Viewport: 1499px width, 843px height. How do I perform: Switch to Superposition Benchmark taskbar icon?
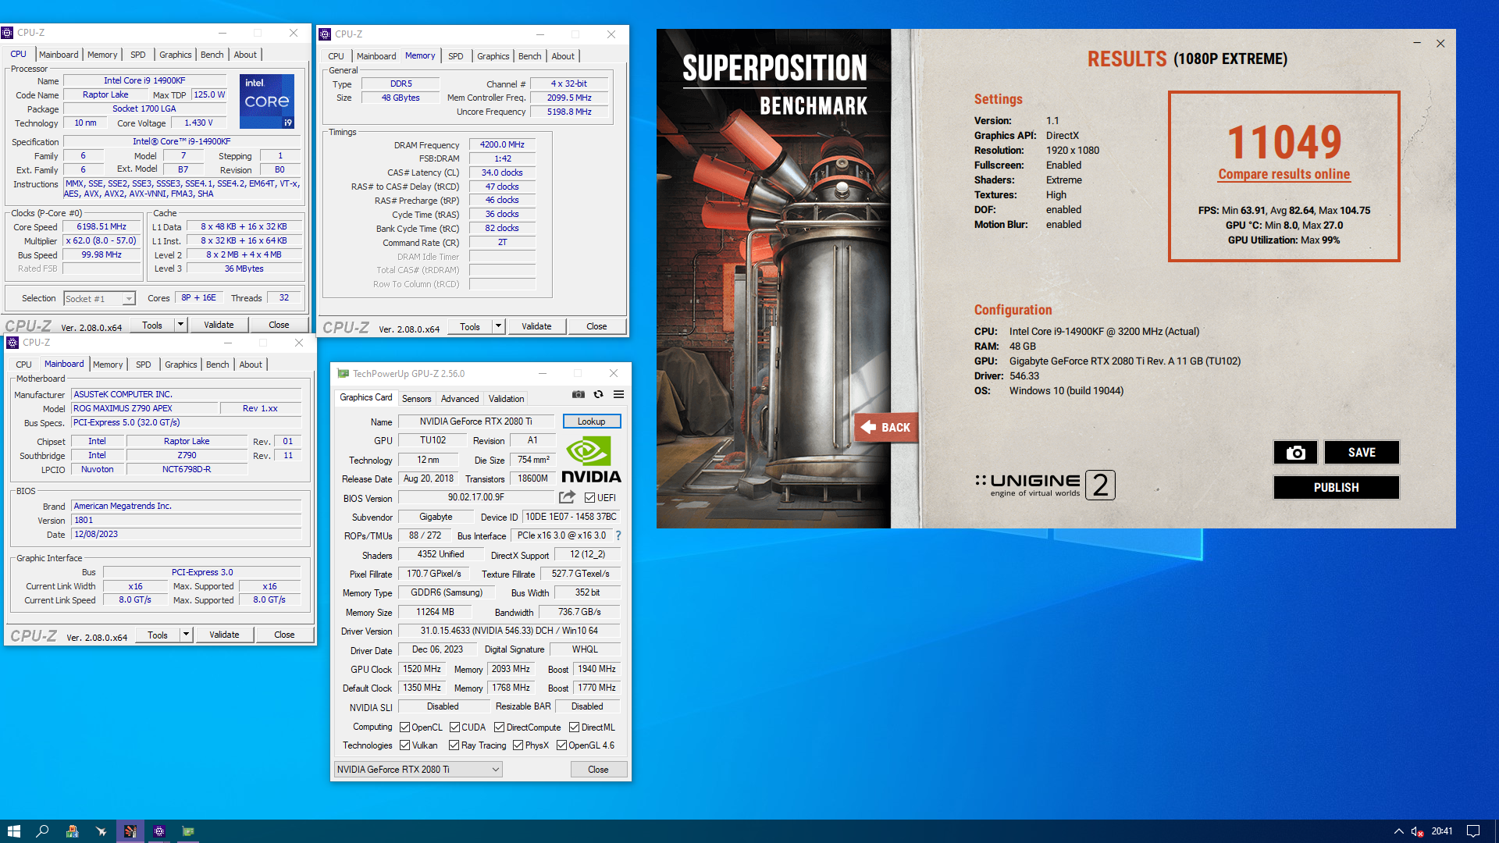tap(130, 831)
